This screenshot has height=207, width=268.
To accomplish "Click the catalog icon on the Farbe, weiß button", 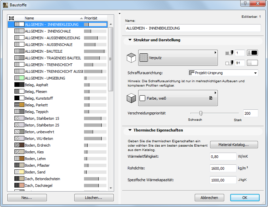I will (211, 98).
